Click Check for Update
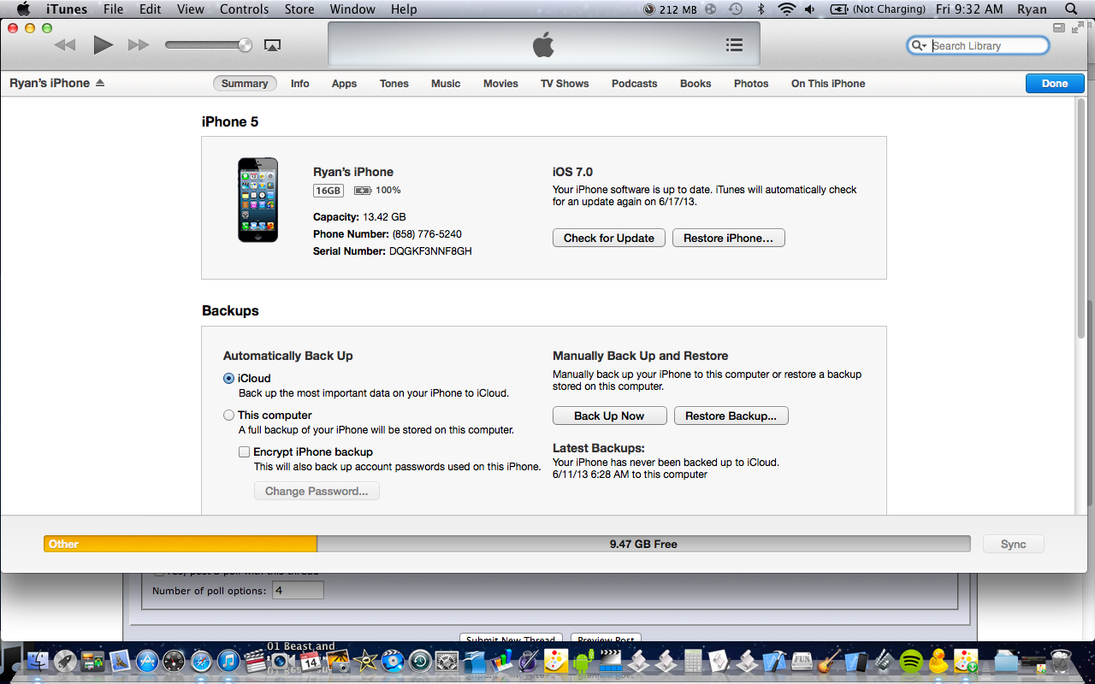This screenshot has width=1095, height=684. click(x=609, y=239)
